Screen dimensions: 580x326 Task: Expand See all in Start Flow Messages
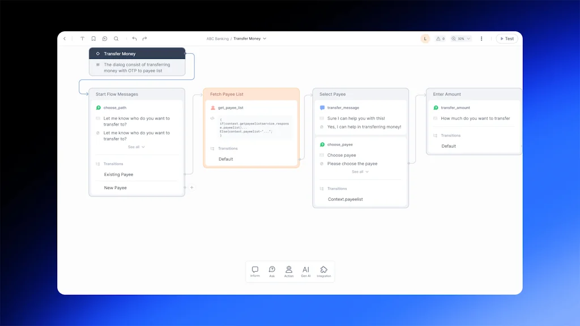click(x=136, y=147)
